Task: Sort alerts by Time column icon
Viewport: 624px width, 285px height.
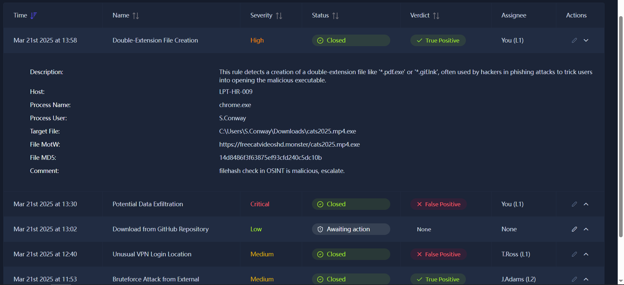Action: 34,15
